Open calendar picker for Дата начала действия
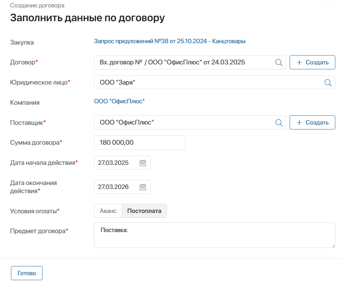 [143, 162]
